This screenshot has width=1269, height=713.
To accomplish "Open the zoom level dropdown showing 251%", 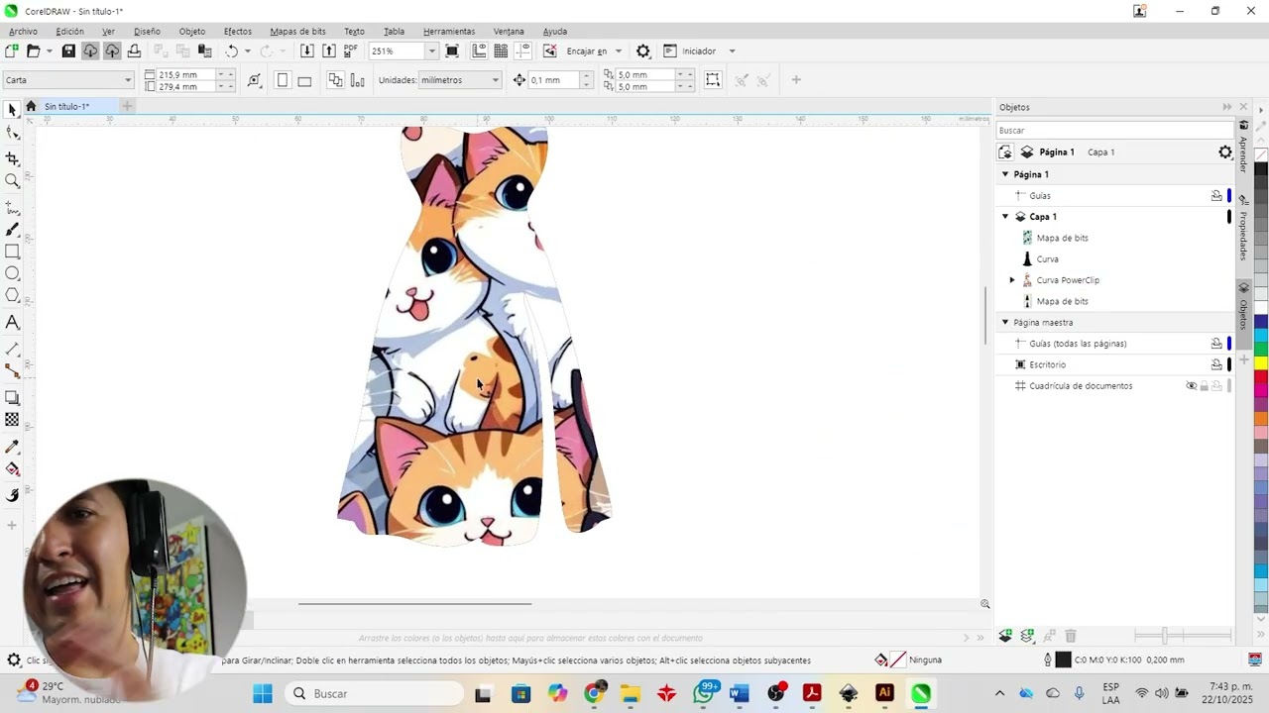I will coord(431,51).
